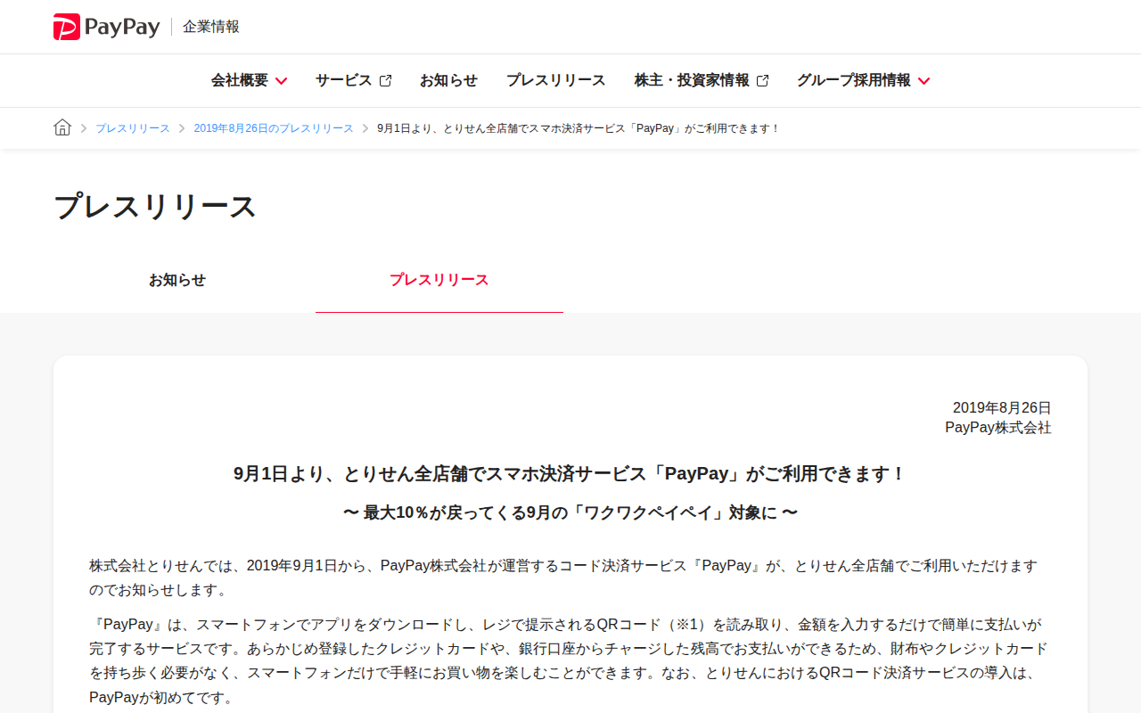Click PayPay株式会社 under the date
The width and height of the screenshot is (1141, 713).
[998, 428]
